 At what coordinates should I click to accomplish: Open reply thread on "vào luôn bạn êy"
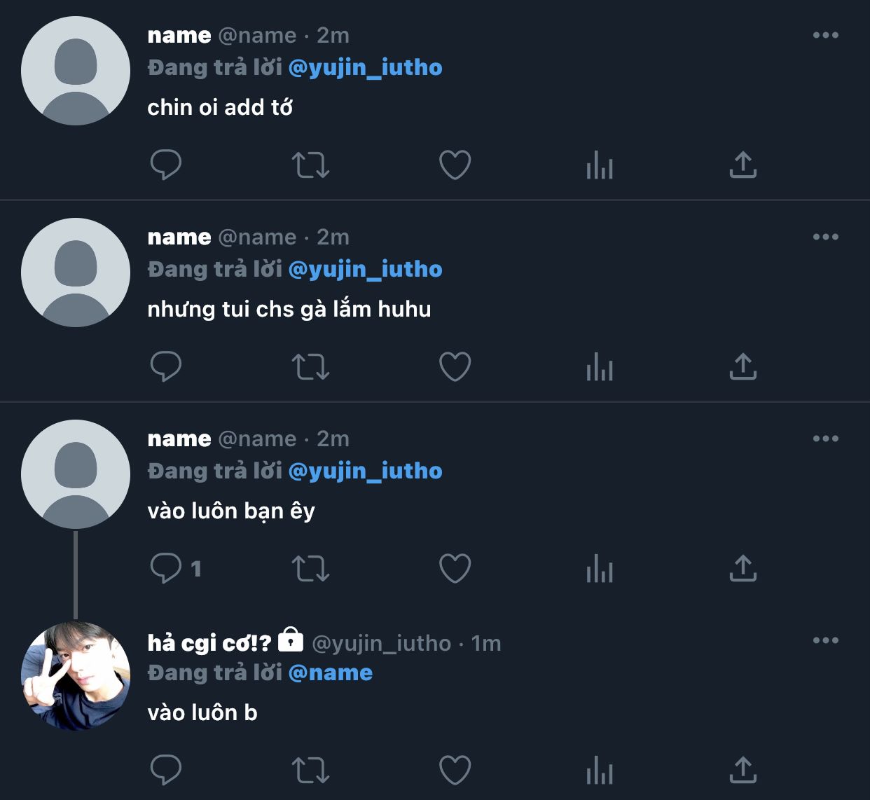[176, 568]
